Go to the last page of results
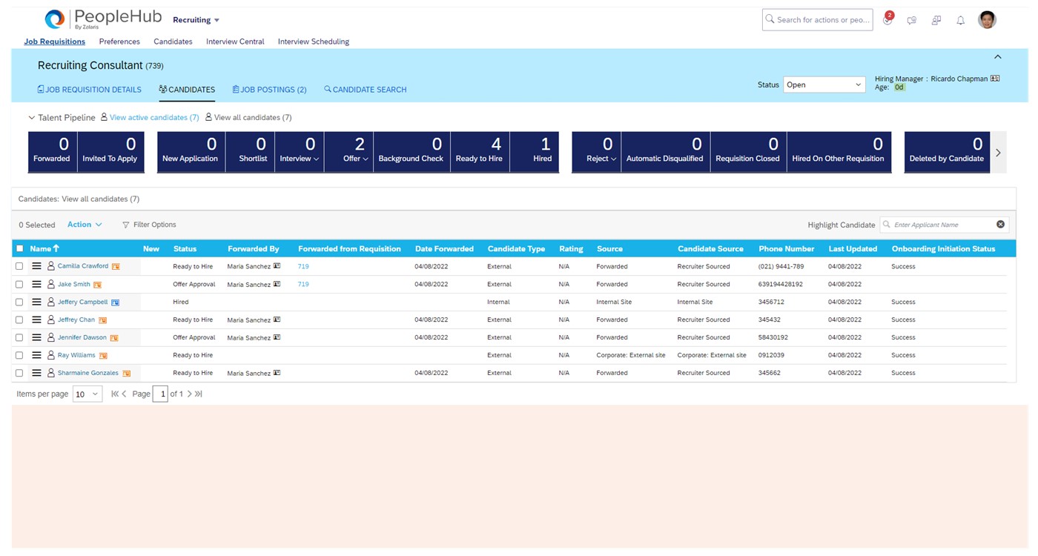Viewport: 1038px width, 556px height. [x=199, y=394]
